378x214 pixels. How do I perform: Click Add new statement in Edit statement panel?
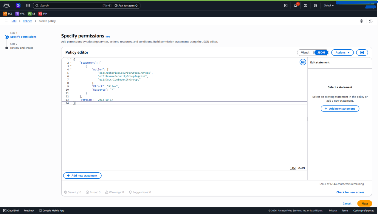pyautogui.click(x=340, y=109)
